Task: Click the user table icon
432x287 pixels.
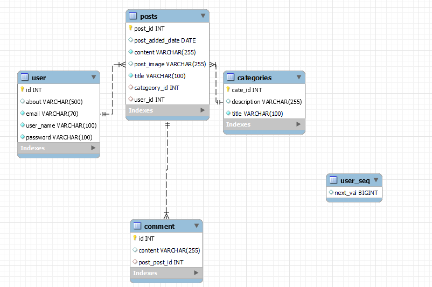Action: (25, 77)
